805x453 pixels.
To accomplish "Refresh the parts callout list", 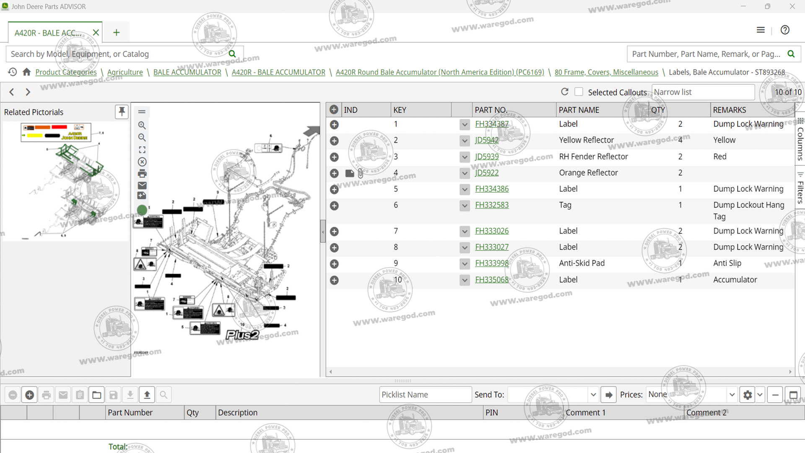I will point(565,91).
